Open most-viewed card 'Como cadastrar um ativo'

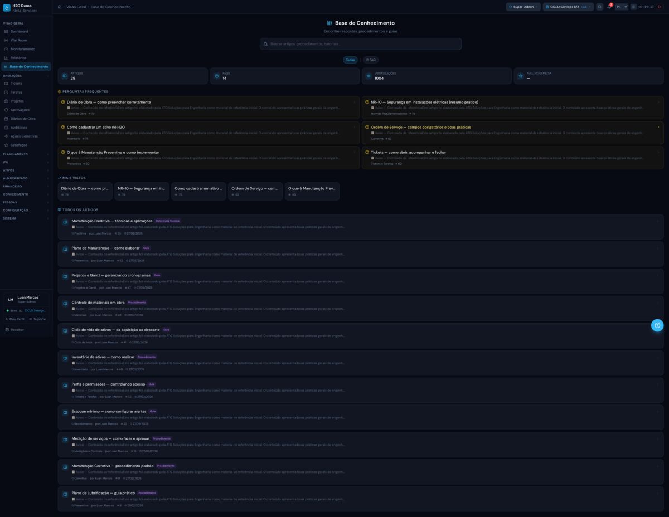coord(198,191)
